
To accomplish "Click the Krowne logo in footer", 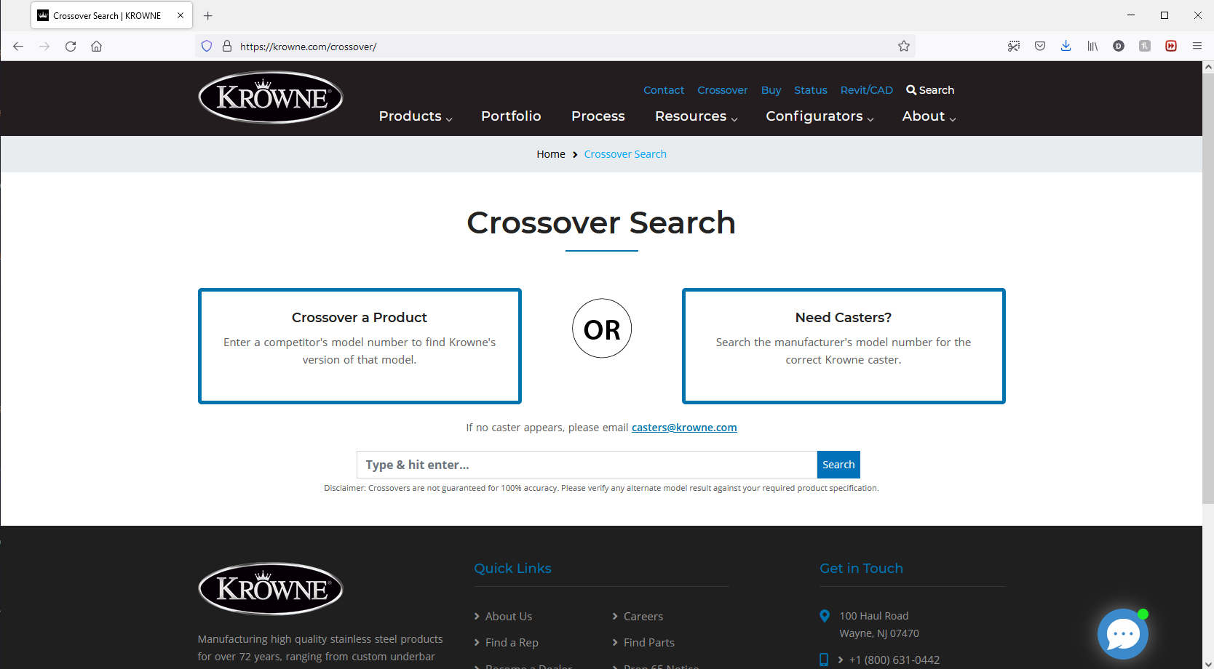I will 271,588.
